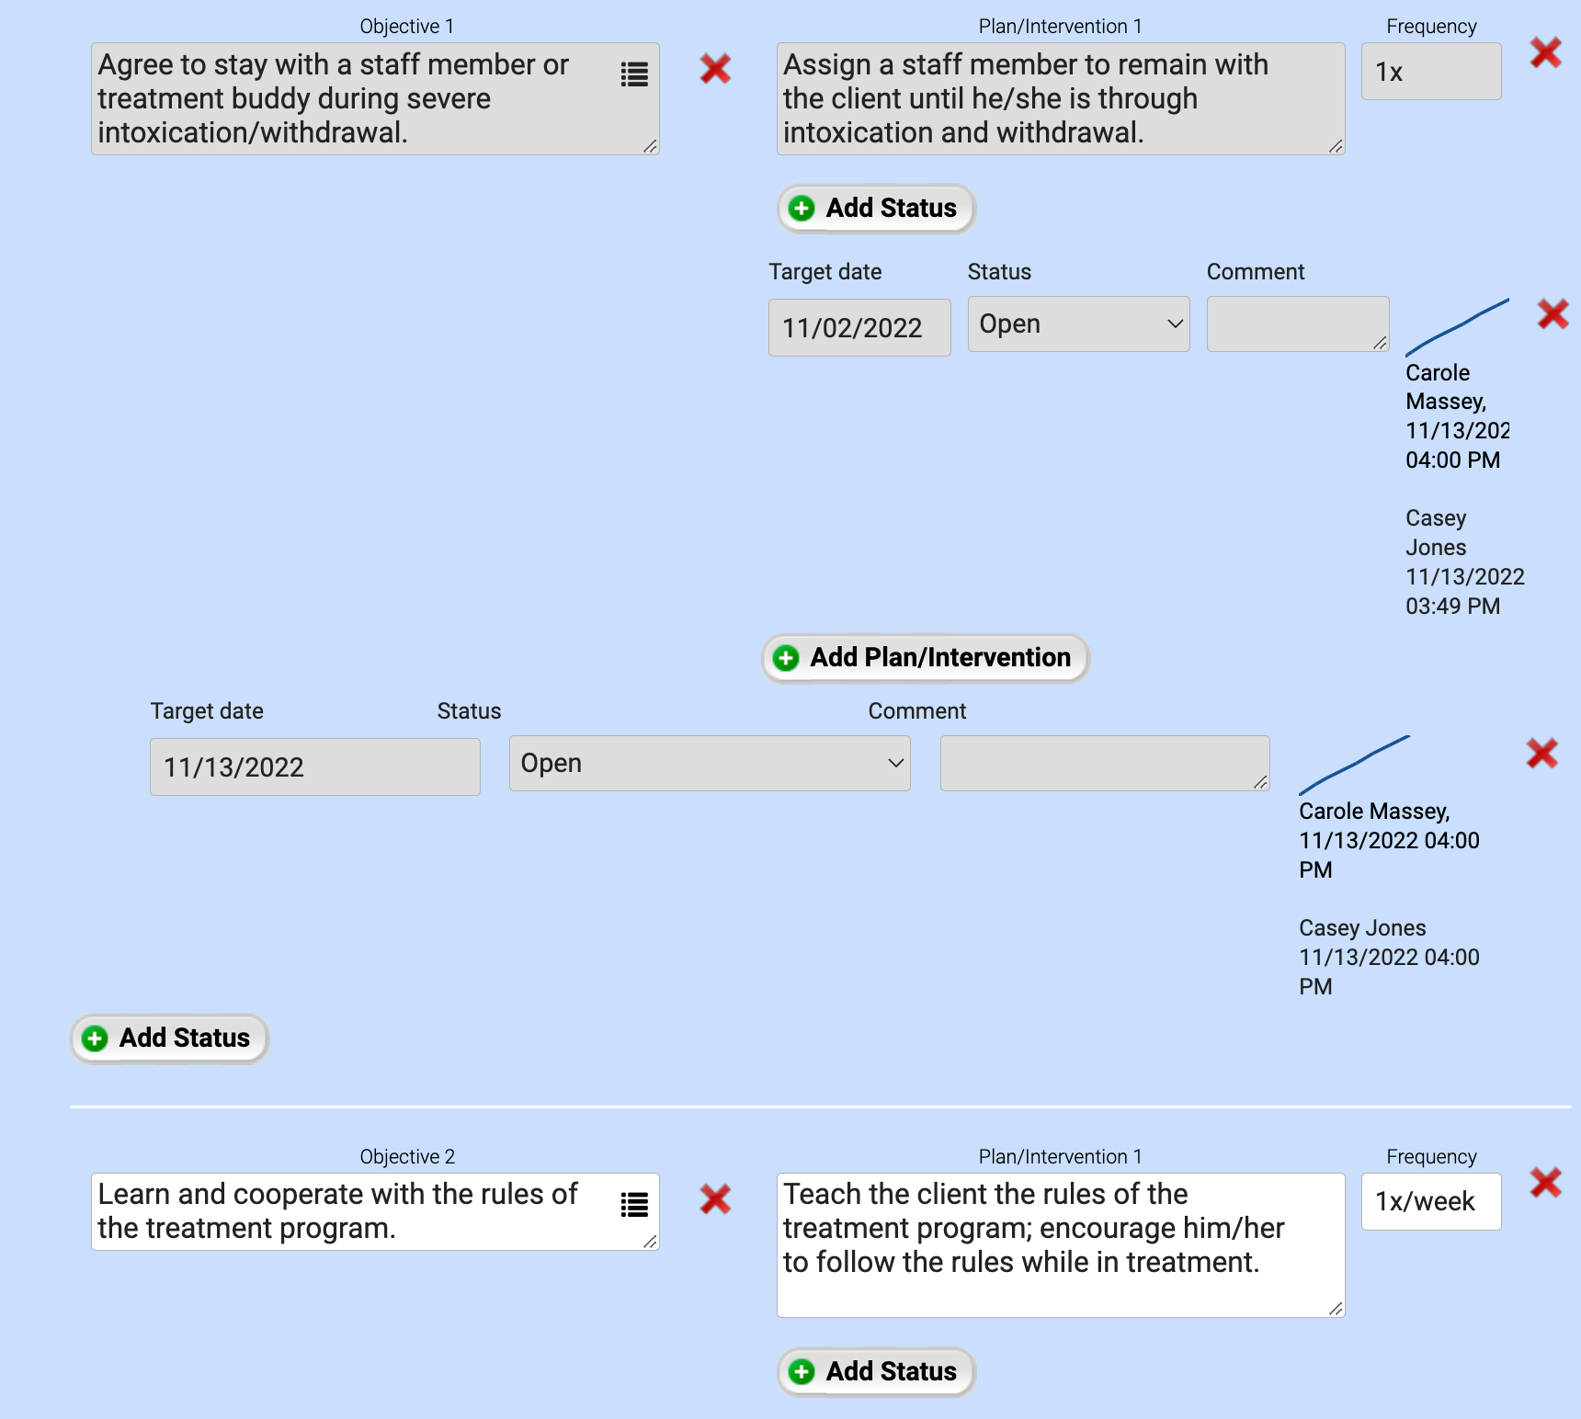The image size is (1581, 1419).
Task: Delete the 11/02/2022 status row
Action: [1553, 314]
